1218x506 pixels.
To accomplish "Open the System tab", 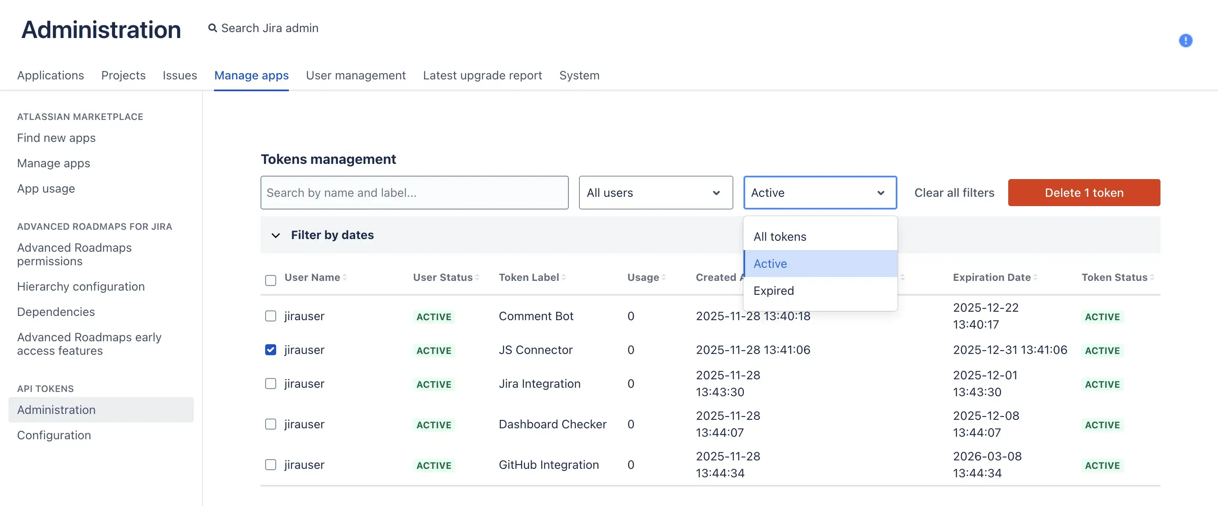I will 579,76.
